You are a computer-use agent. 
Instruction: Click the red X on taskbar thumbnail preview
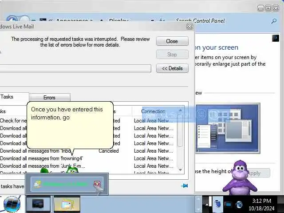tap(97, 184)
